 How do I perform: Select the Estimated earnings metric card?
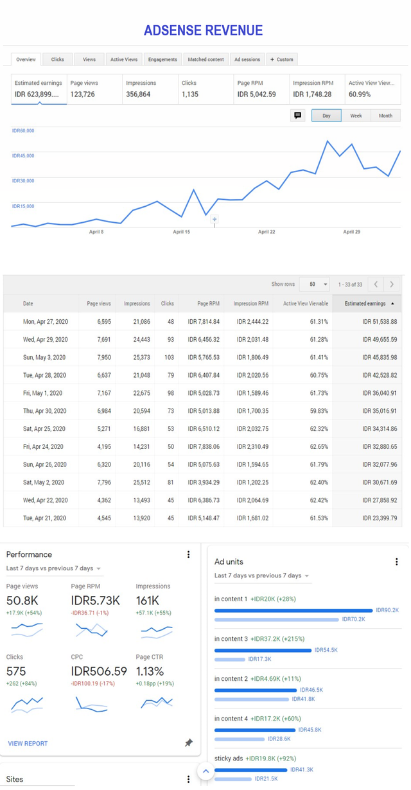(x=39, y=89)
